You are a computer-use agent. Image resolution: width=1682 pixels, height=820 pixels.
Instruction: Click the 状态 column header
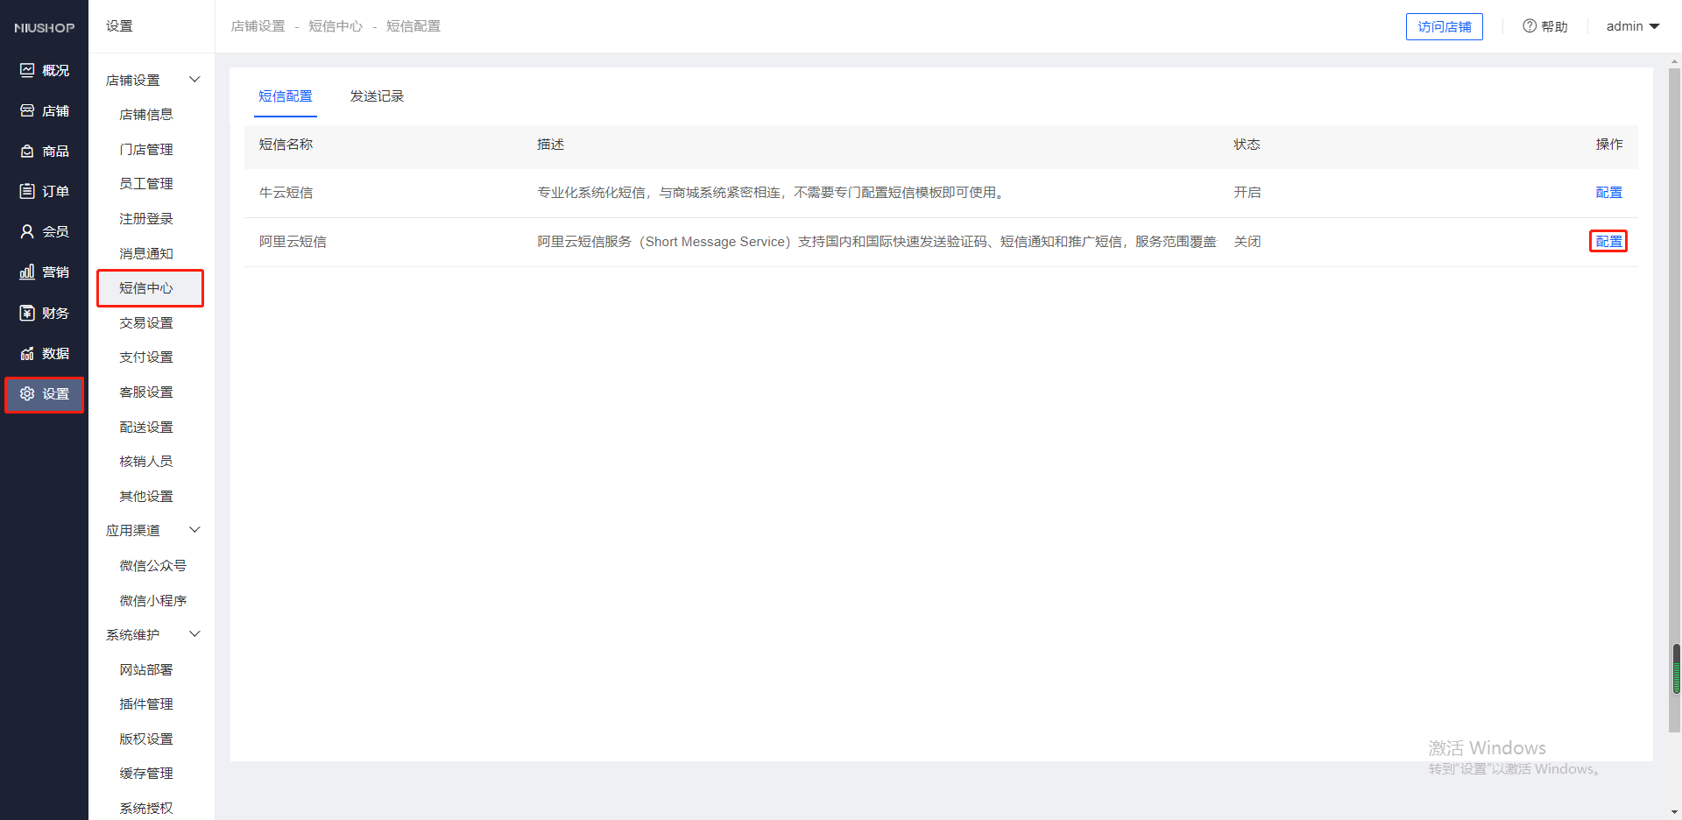click(1247, 145)
